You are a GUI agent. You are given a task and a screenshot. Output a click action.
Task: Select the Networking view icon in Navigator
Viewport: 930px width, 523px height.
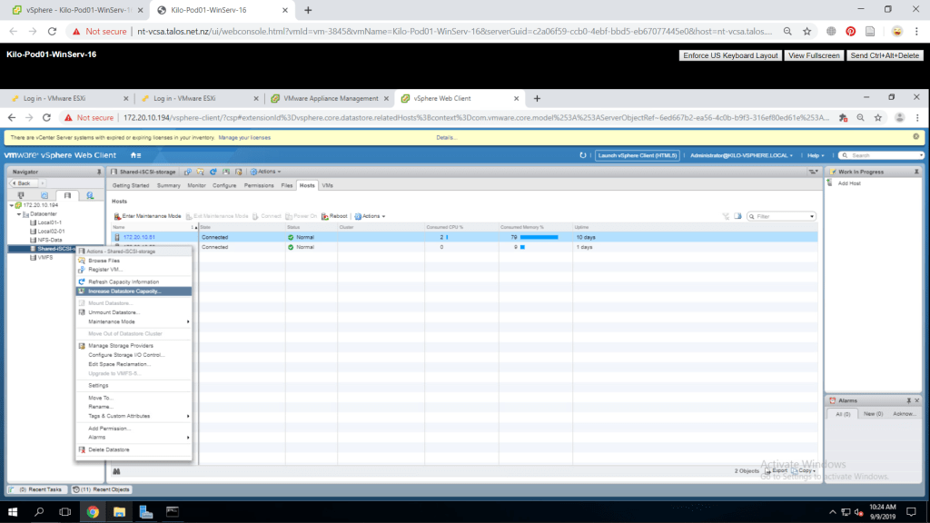click(x=90, y=195)
